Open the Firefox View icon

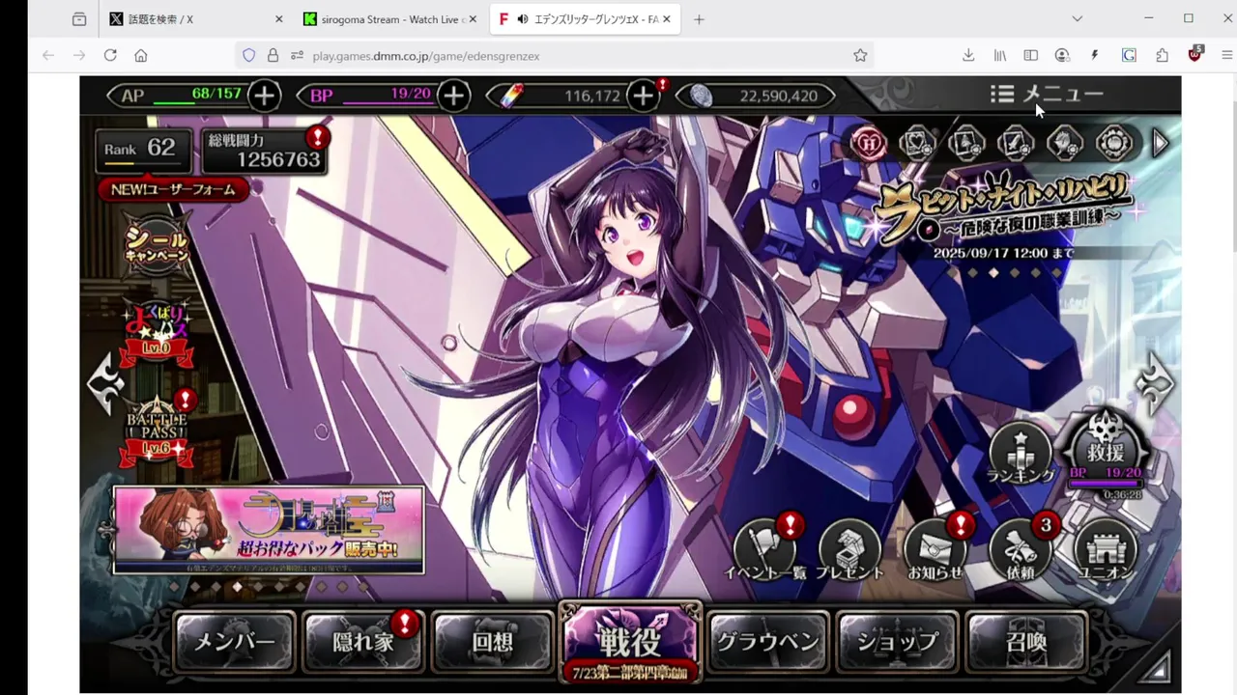pos(79,19)
